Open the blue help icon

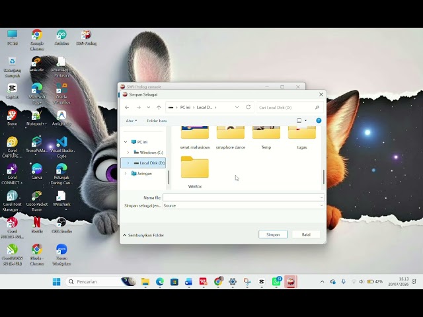coord(319,120)
